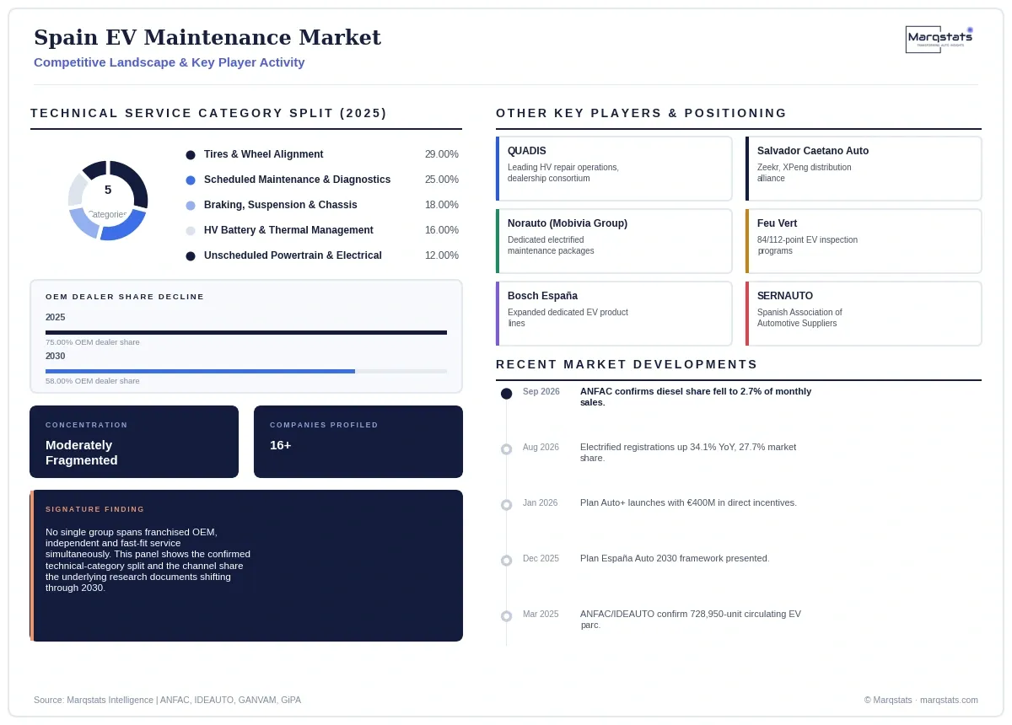1012x725 pixels.
Task: Click the ANFAC diesel share 2.7% entry
Action: [x=696, y=397]
